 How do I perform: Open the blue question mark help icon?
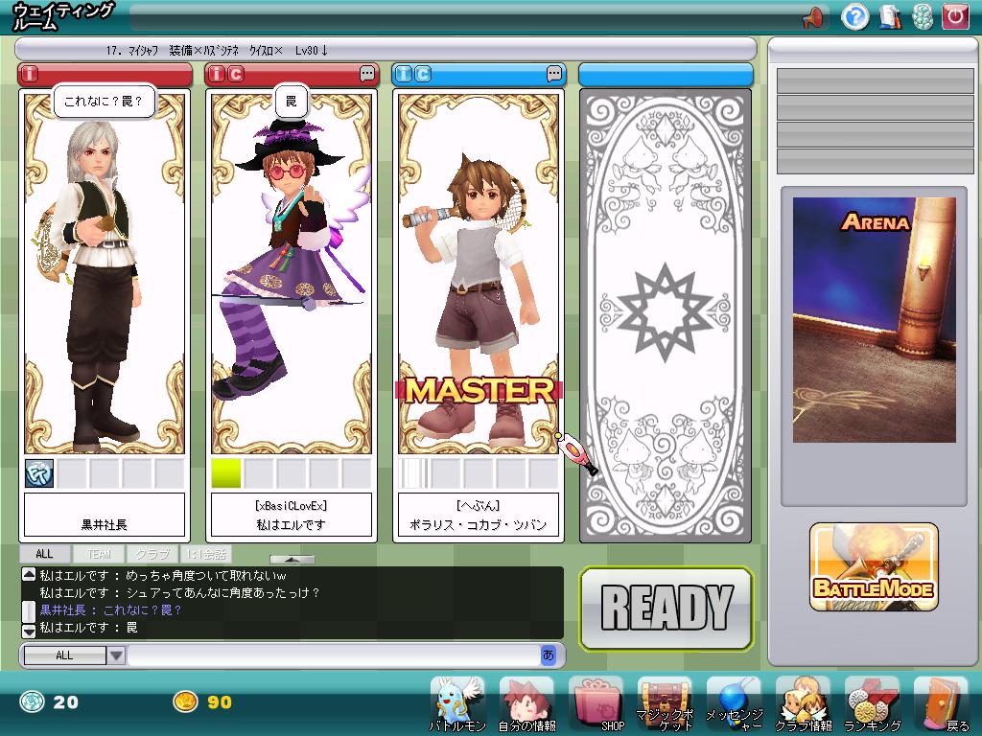855,16
